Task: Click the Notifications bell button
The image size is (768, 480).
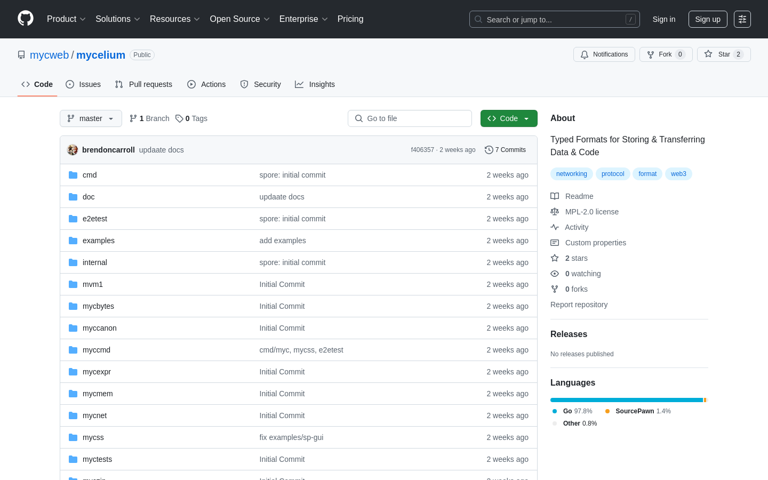Action: click(x=604, y=54)
